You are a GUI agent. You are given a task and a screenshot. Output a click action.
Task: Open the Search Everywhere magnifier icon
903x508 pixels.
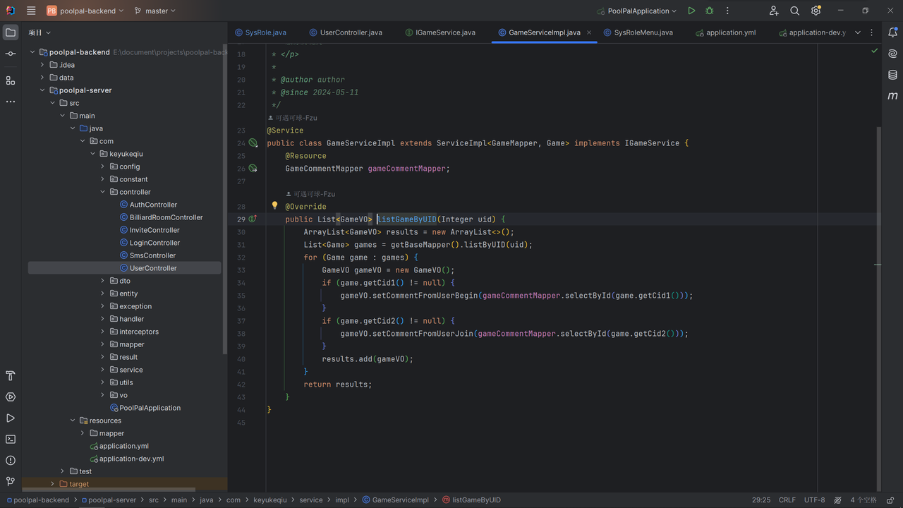coord(795,11)
